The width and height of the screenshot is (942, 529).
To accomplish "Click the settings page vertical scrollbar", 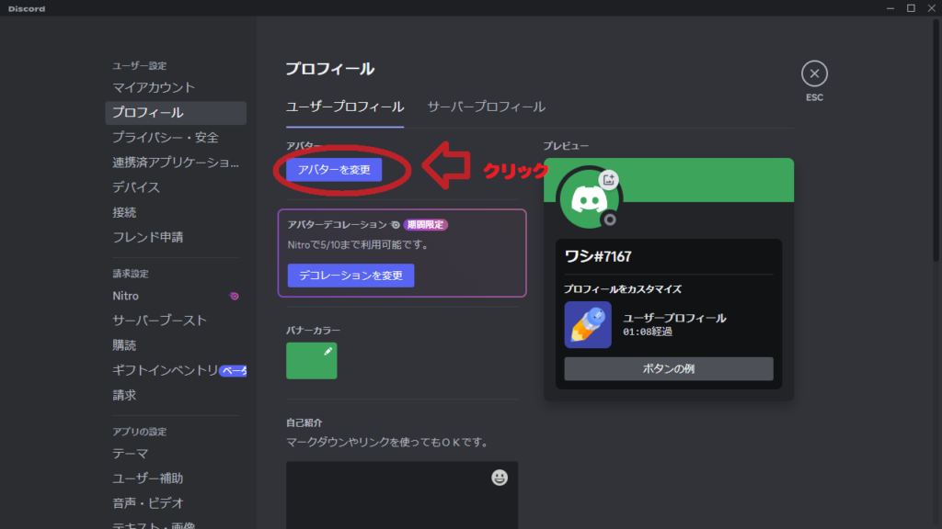I will pyautogui.click(x=936, y=141).
